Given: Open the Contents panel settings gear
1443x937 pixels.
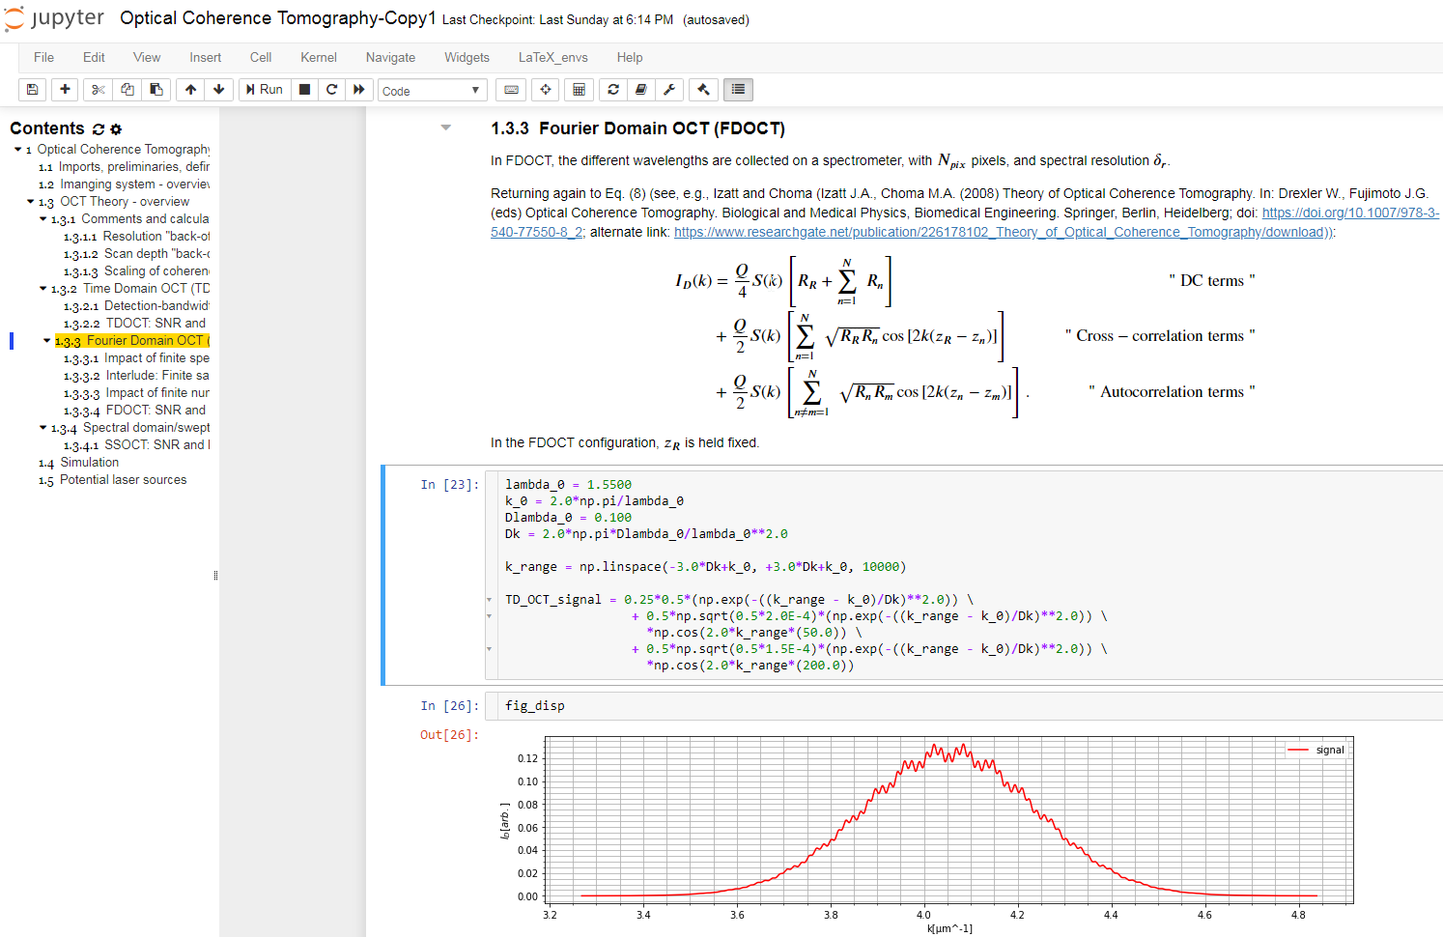Looking at the screenshot, I should click(115, 128).
